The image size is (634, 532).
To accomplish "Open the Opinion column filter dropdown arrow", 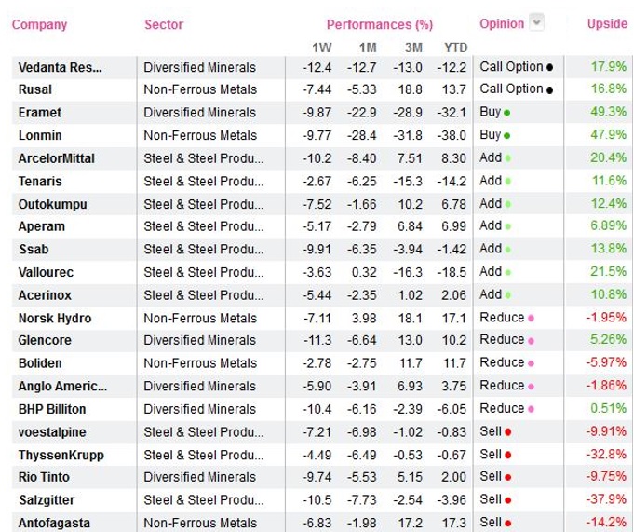I will tap(536, 23).
